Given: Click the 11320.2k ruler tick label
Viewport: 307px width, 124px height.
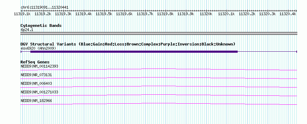Looking at the screenshot, I should tap(247, 14).
